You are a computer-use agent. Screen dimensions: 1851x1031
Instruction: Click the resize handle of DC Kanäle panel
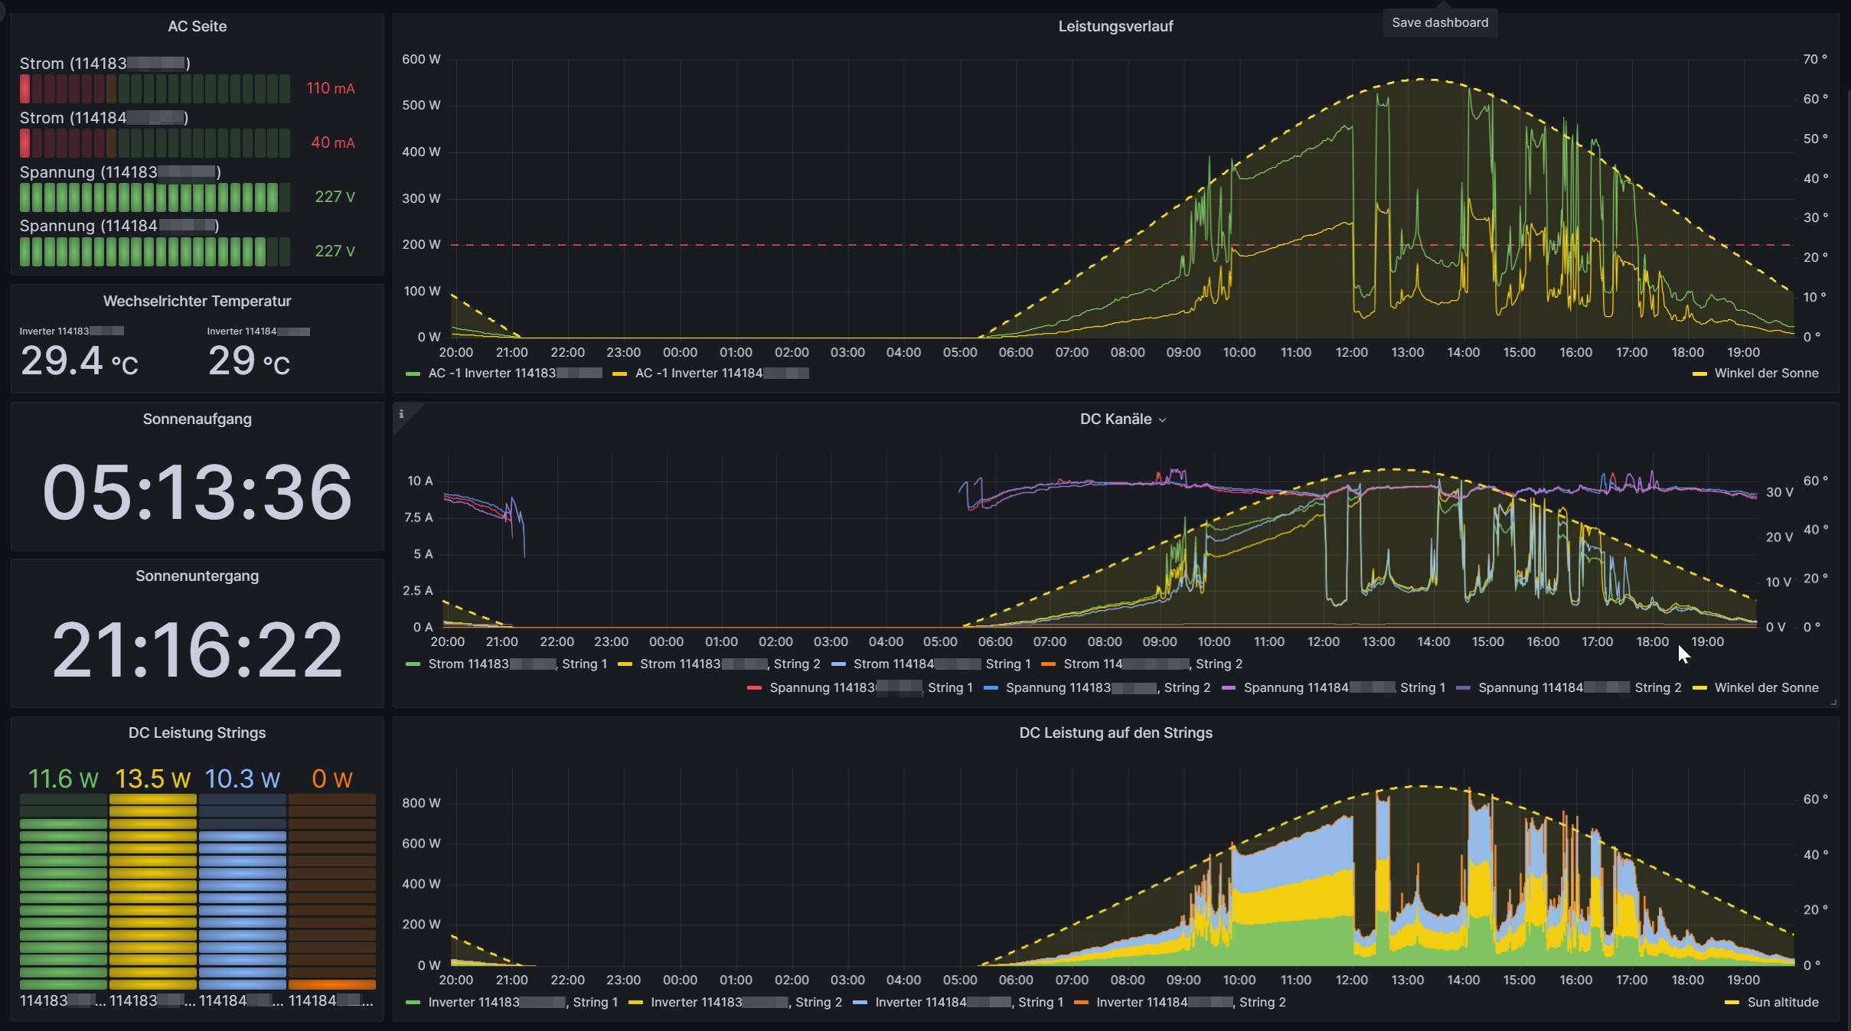(x=1833, y=702)
